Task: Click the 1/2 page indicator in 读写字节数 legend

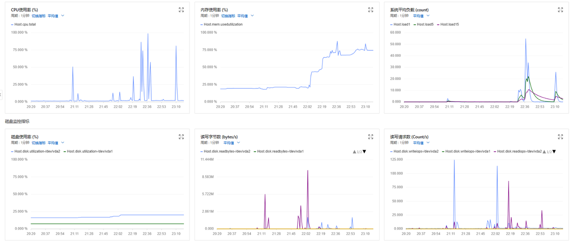Action: tap(360, 152)
